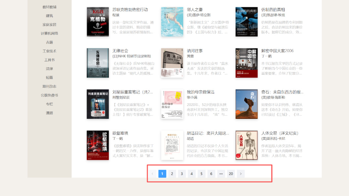The width and height of the screenshot is (349, 196).
Task: Open the 工具书 category
Action: coord(49,60)
